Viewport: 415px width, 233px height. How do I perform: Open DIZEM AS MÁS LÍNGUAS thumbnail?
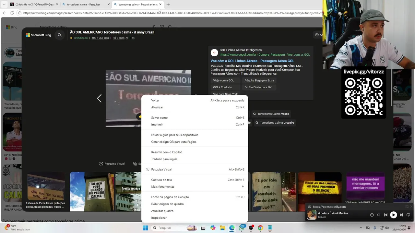[320, 191]
